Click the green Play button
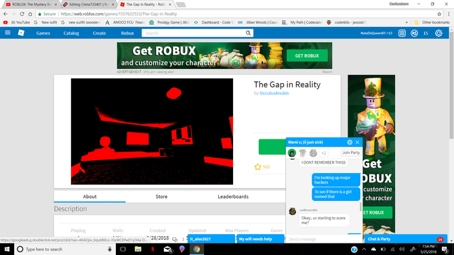Image resolution: width=454 pixels, height=255 pixels. [x=272, y=147]
